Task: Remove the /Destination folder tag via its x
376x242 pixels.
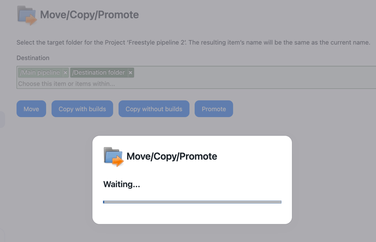Action: click(x=131, y=73)
